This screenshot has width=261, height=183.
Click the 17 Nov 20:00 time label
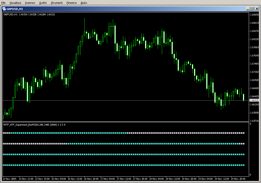(x=140, y=179)
